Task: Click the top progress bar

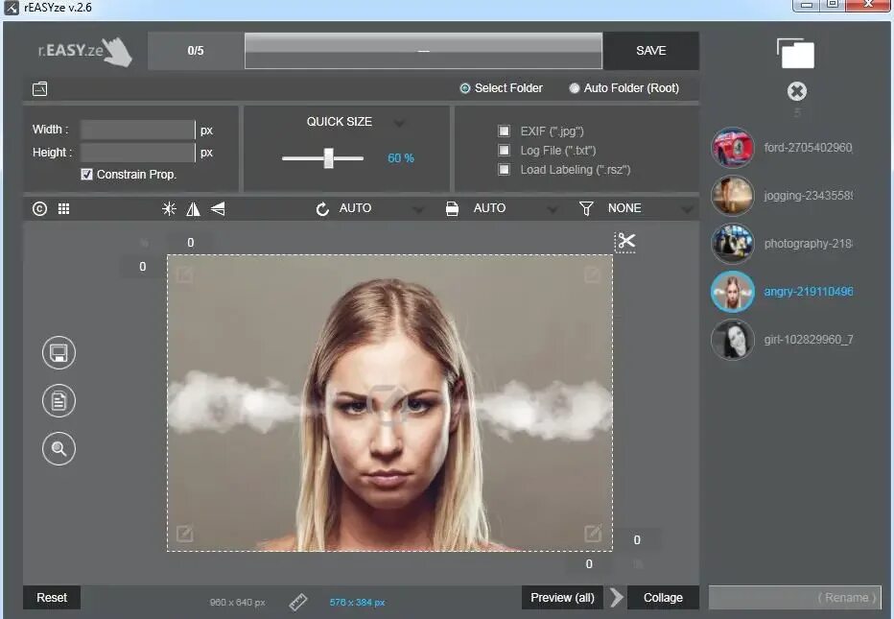Action: click(423, 51)
